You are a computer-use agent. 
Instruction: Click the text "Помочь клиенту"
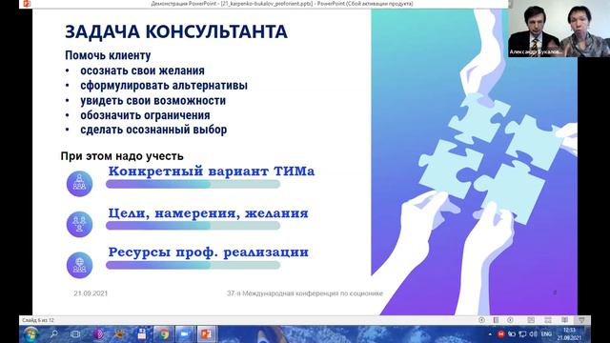108,55
